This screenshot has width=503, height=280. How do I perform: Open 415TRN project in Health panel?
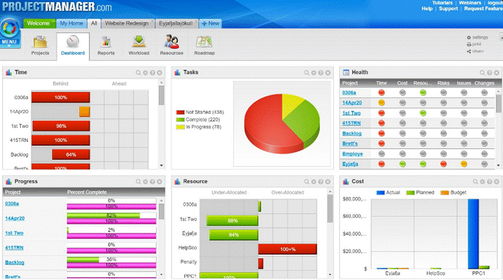tap(351, 123)
